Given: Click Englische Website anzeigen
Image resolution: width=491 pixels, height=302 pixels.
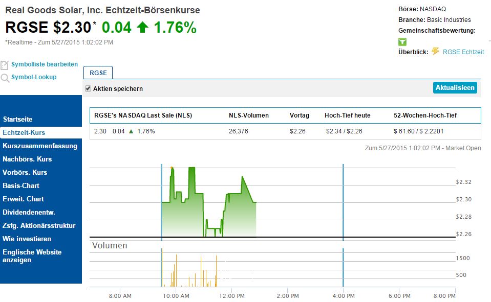Looking at the screenshot, I should click(x=32, y=256).
